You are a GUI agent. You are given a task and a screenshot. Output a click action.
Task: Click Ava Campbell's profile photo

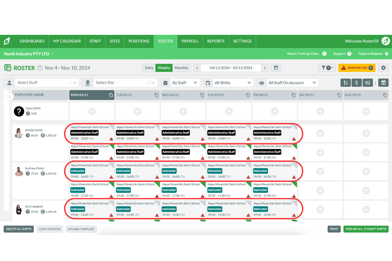coord(19,209)
